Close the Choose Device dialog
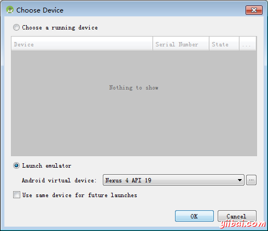The width and height of the screenshot is (268, 231). pos(254,10)
